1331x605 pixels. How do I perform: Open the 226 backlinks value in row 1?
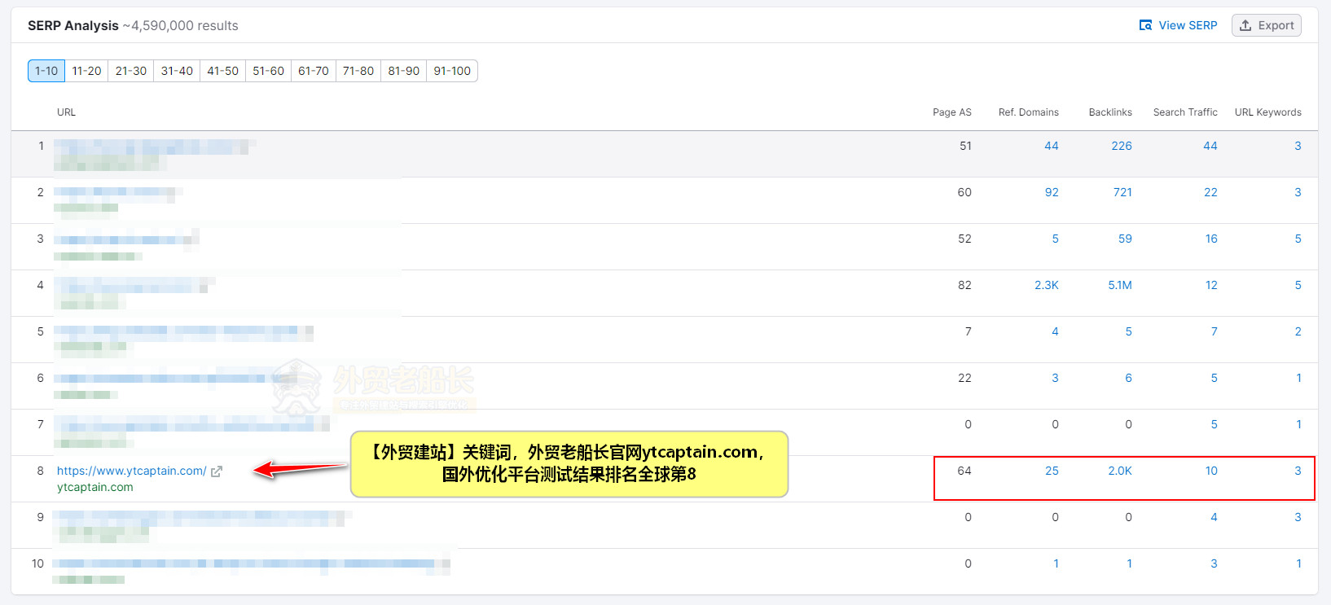pyautogui.click(x=1122, y=146)
